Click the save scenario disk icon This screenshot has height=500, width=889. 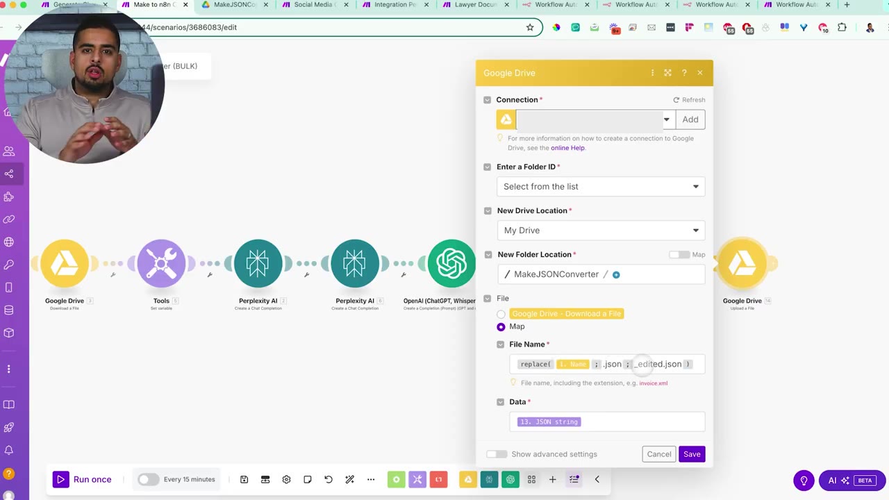[244, 479]
